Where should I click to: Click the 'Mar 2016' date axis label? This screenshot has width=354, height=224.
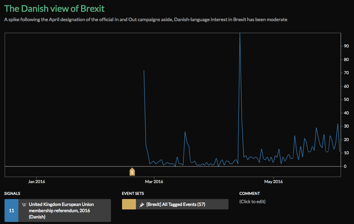coord(154,181)
